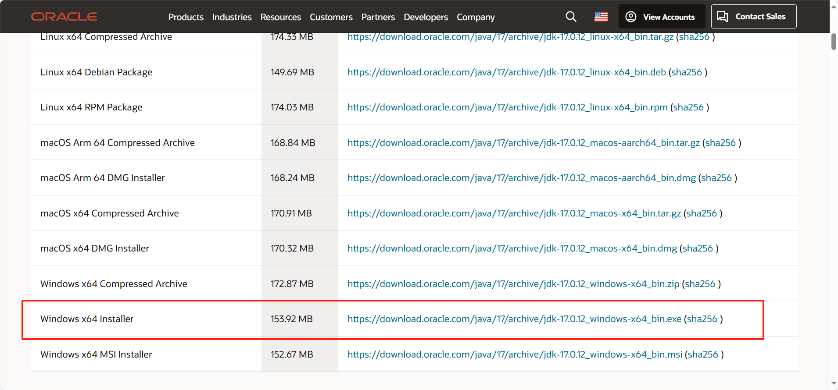The width and height of the screenshot is (838, 390).
Task: Open sha256 for macOS Arm 64 Compressed Archive
Action: [x=720, y=143]
